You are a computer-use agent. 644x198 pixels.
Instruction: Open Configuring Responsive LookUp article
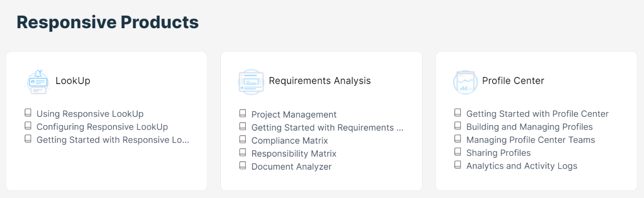tap(102, 127)
